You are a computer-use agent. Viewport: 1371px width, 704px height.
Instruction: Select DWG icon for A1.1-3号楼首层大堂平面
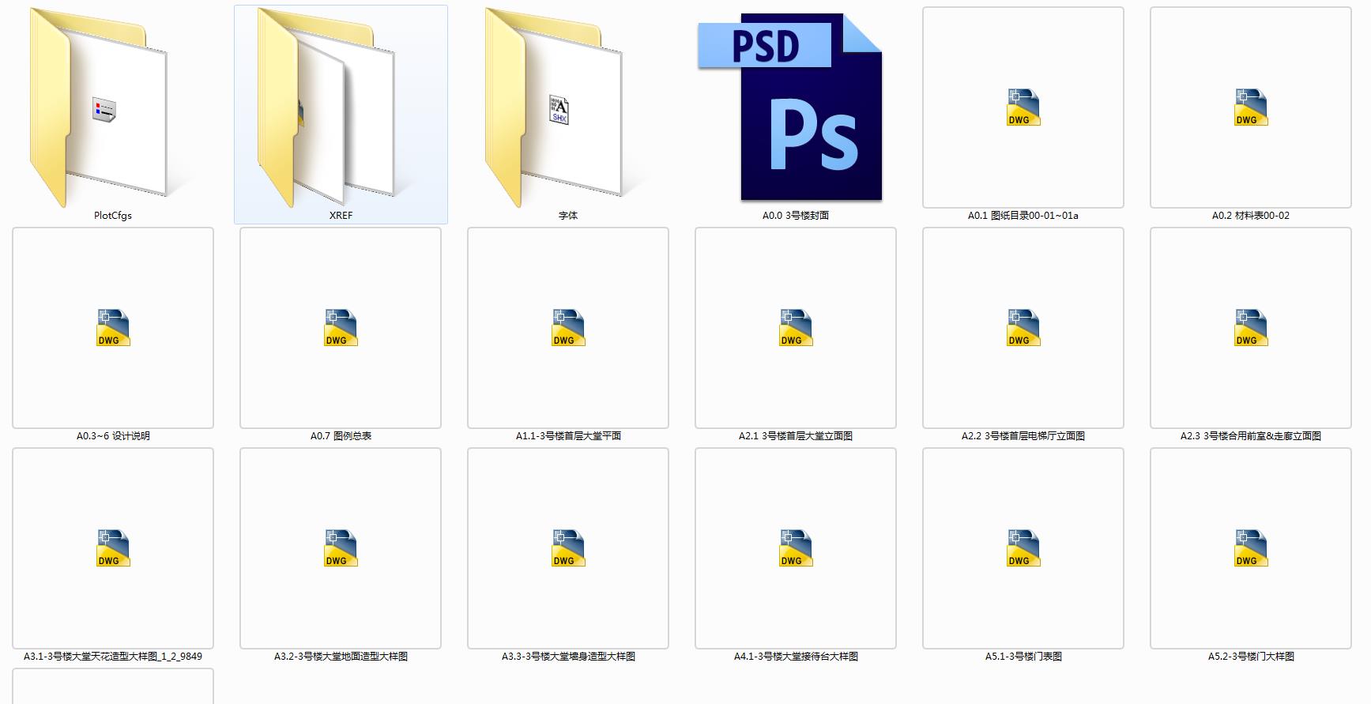[x=568, y=328]
